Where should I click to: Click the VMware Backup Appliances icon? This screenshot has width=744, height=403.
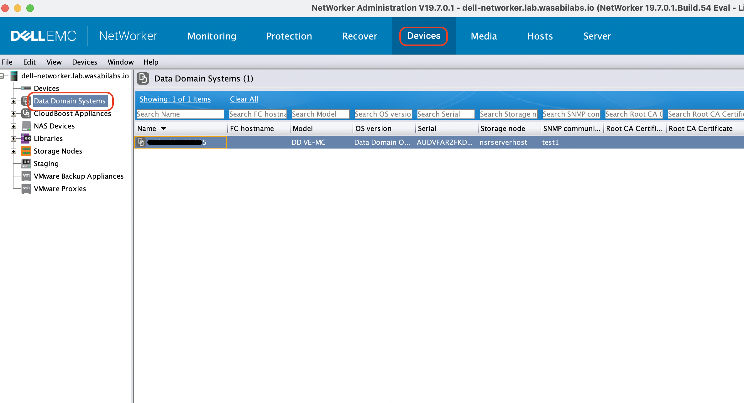(x=26, y=176)
